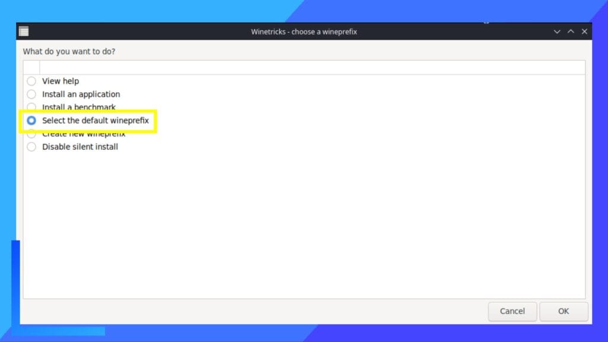608x342 pixels.
Task: Click the OK button
Action: pyautogui.click(x=563, y=311)
